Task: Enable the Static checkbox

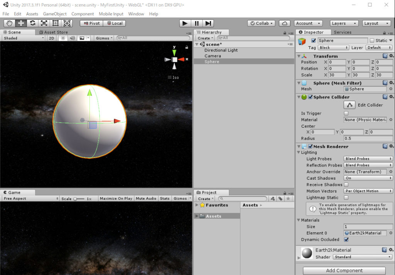Action: point(372,40)
